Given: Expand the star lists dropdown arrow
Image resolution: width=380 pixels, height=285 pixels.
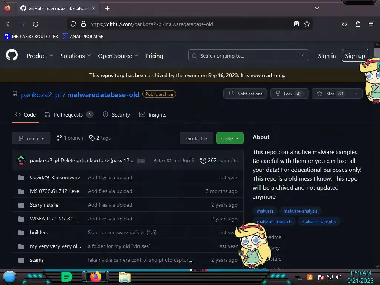Looking at the screenshot, I should (356, 94).
